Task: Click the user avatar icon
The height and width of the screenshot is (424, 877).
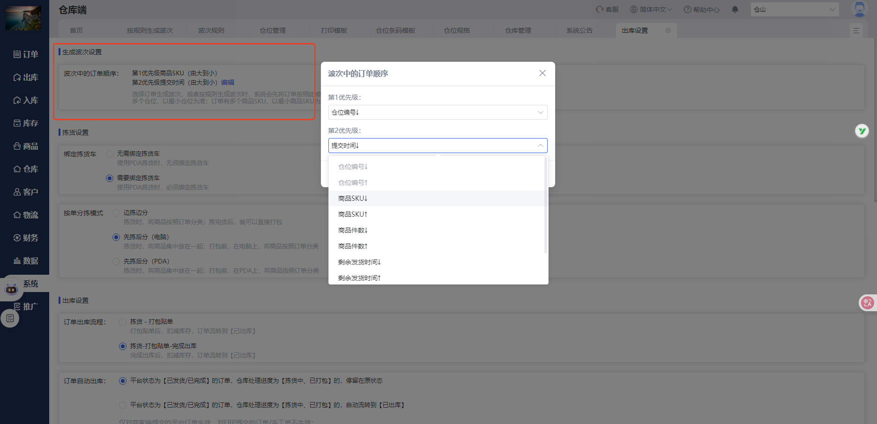Action: (x=860, y=9)
